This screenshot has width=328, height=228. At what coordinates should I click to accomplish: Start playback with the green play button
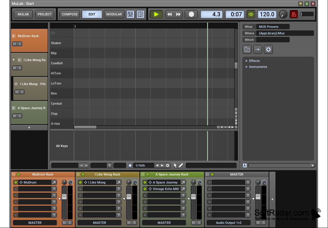pos(156,14)
